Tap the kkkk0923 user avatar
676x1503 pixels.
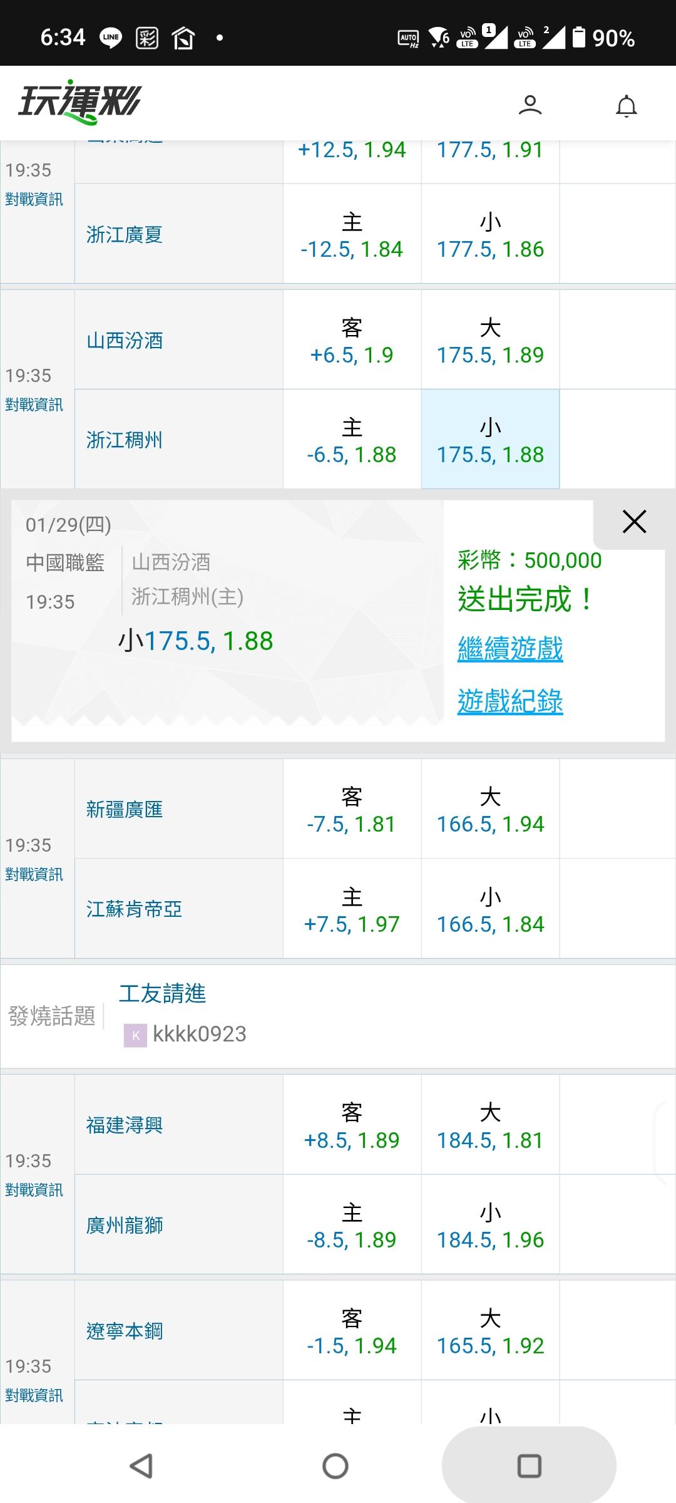[135, 1035]
